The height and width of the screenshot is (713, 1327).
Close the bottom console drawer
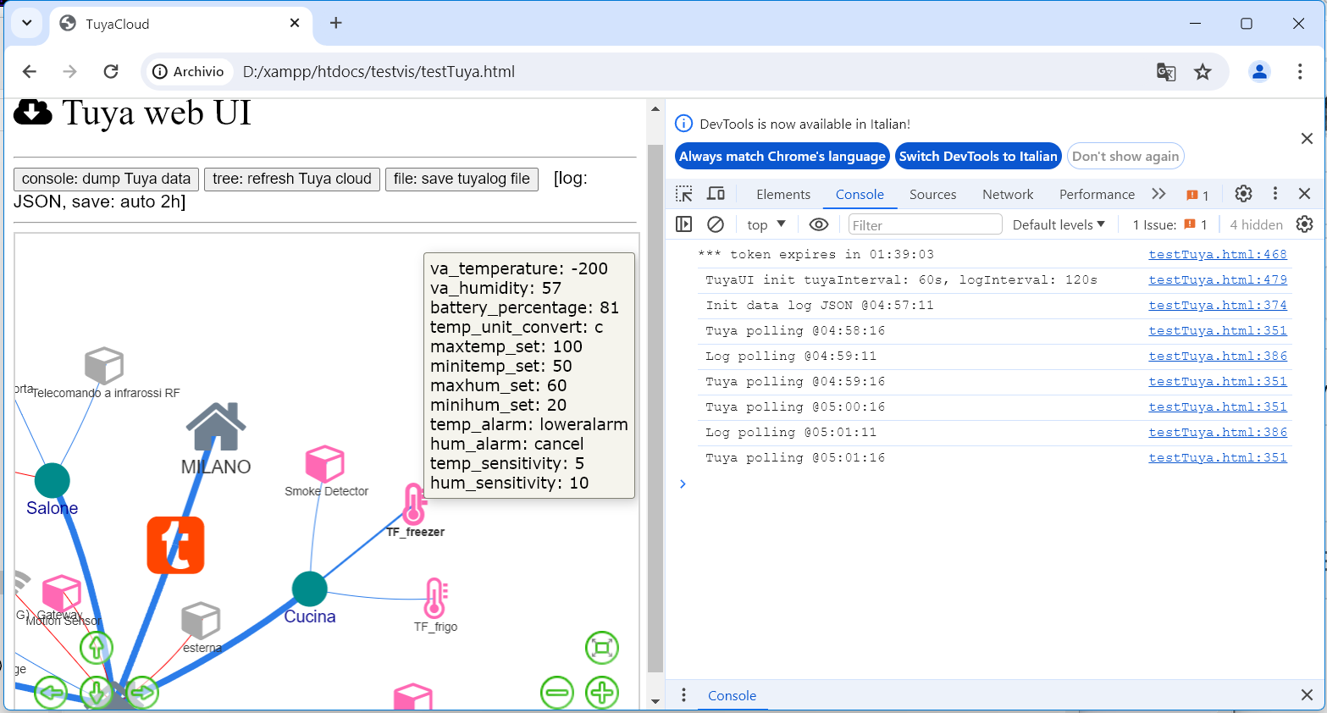tap(1306, 695)
